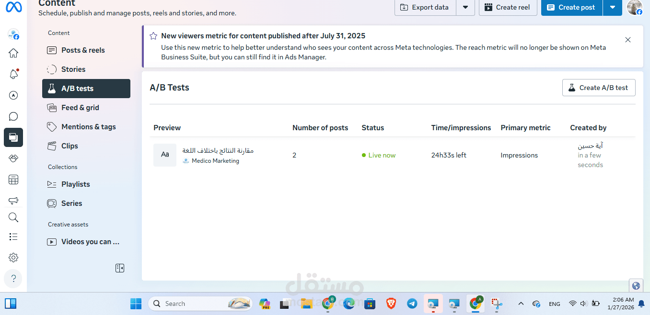Click the globe icon at bottom right
This screenshot has height=315, width=650.
pos(636,286)
